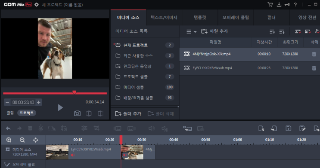320x168 pixels.
Task: Increase timecode with plus button
Action: 39,102
